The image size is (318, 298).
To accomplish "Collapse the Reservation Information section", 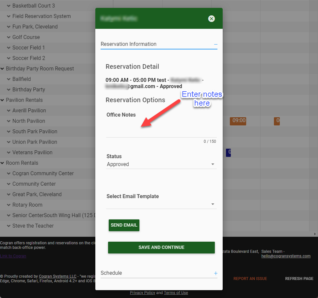I will tap(215, 44).
